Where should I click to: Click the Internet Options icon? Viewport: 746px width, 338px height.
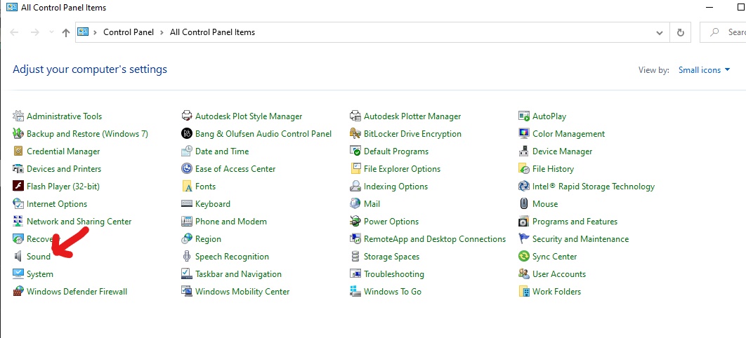(x=18, y=204)
